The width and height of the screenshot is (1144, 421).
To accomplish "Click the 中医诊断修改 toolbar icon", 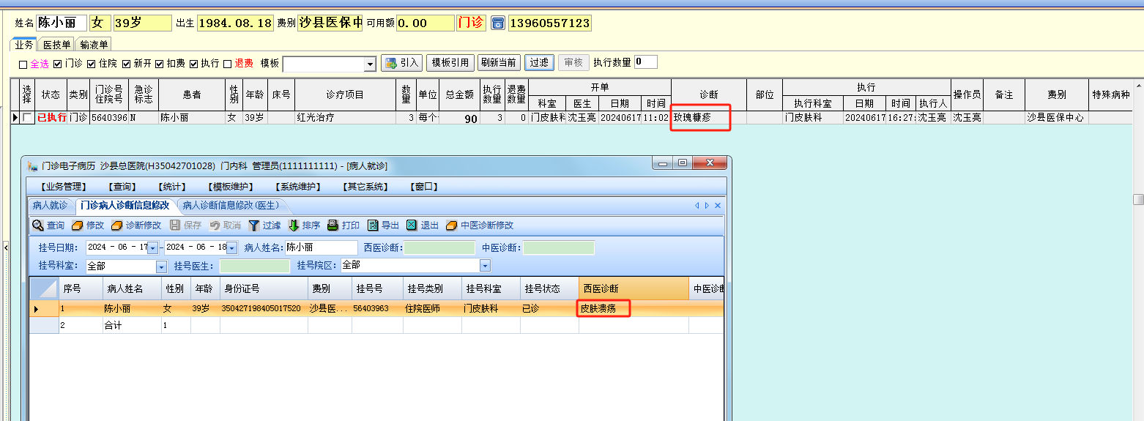I will (451, 226).
